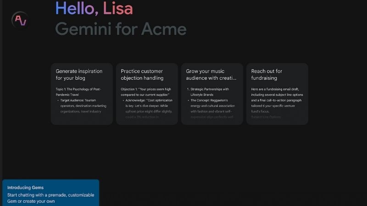
Task: Click 'Start chatting with a premade' Gem text
Action: pyautogui.click(x=50, y=198)
